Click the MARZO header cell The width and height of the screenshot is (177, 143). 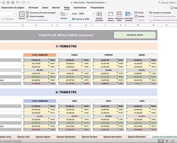tap(142, 55)
